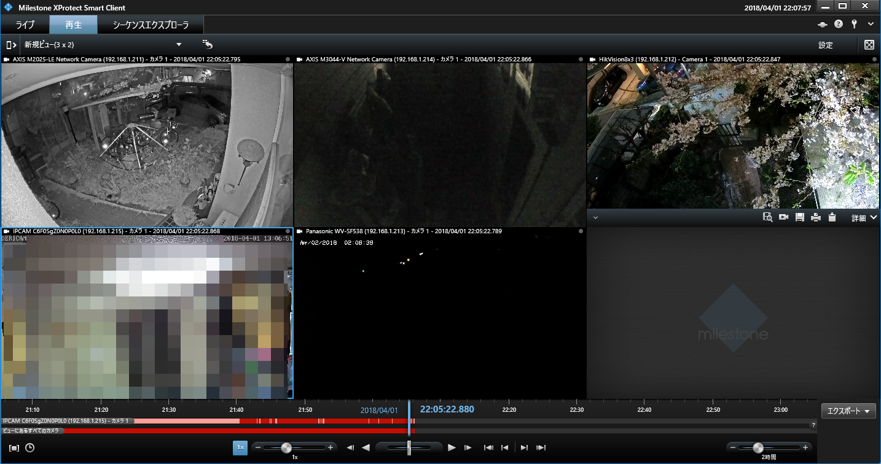
Task: Select the HikVision8x3 camera view
Action: (x=734, y=136)
